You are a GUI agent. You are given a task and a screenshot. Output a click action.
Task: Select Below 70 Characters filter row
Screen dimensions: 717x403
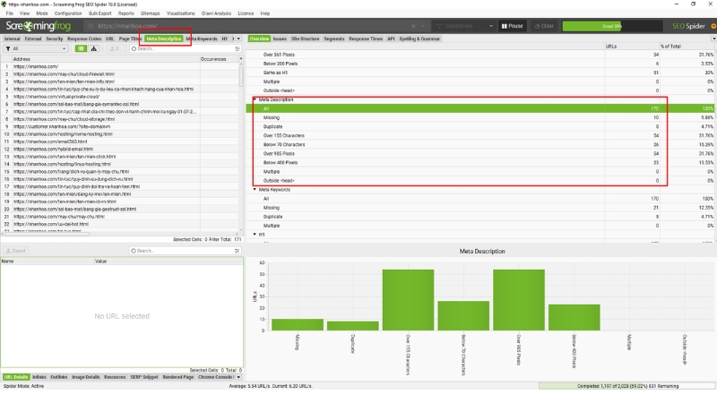(x=481, y=144)
